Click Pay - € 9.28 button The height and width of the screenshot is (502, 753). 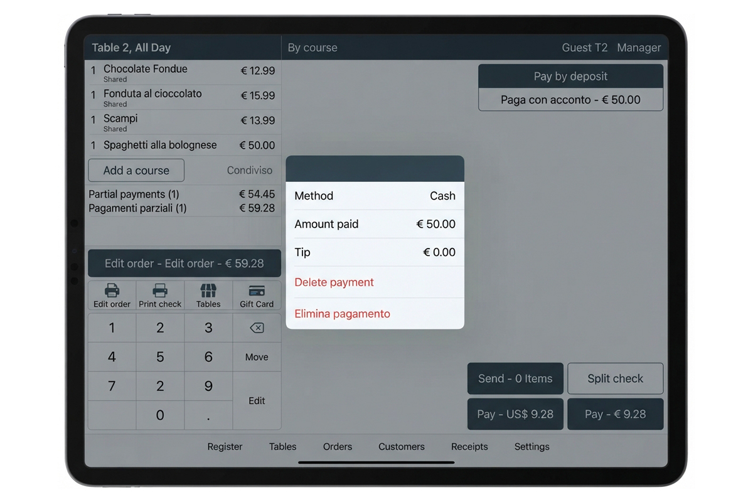pos(616,414)
